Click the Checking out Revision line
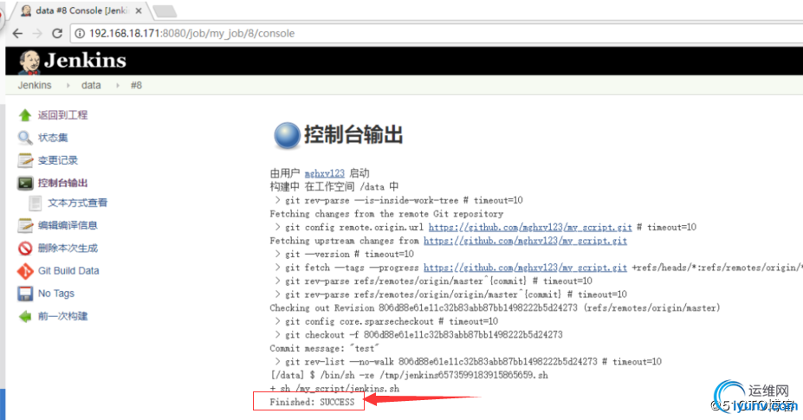The image size is (803, 420). (495, 307)
